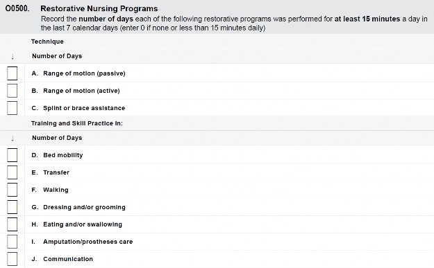Select the Communication days entry box
434x268 pixels.
click(12, 259)
